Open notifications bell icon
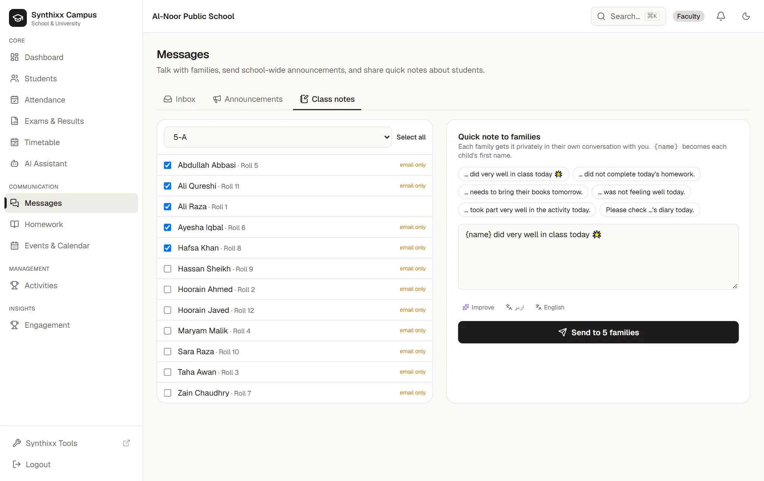Screen dimensions: 764x481 pyautogui.click(x=721, y=16)
